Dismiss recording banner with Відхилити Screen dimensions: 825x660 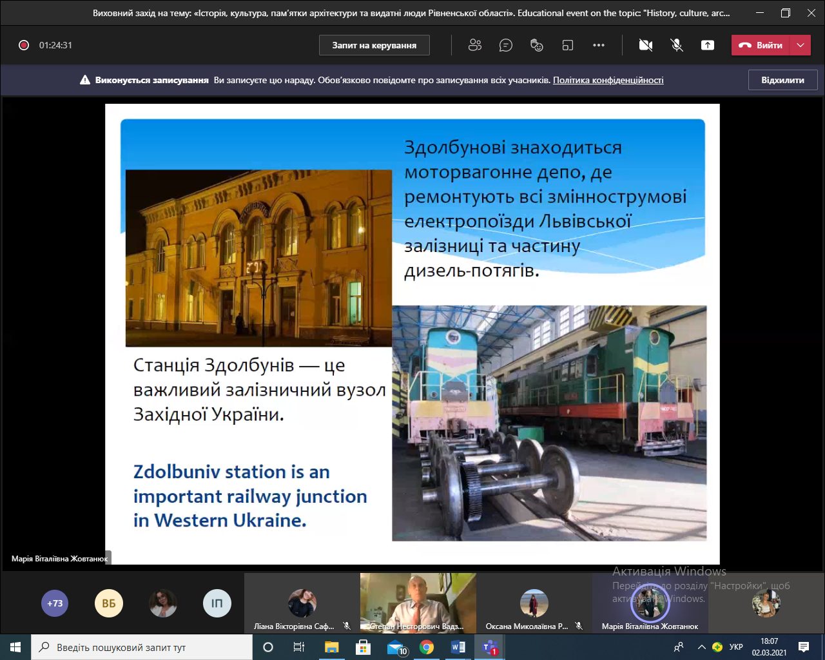(782, 80)
